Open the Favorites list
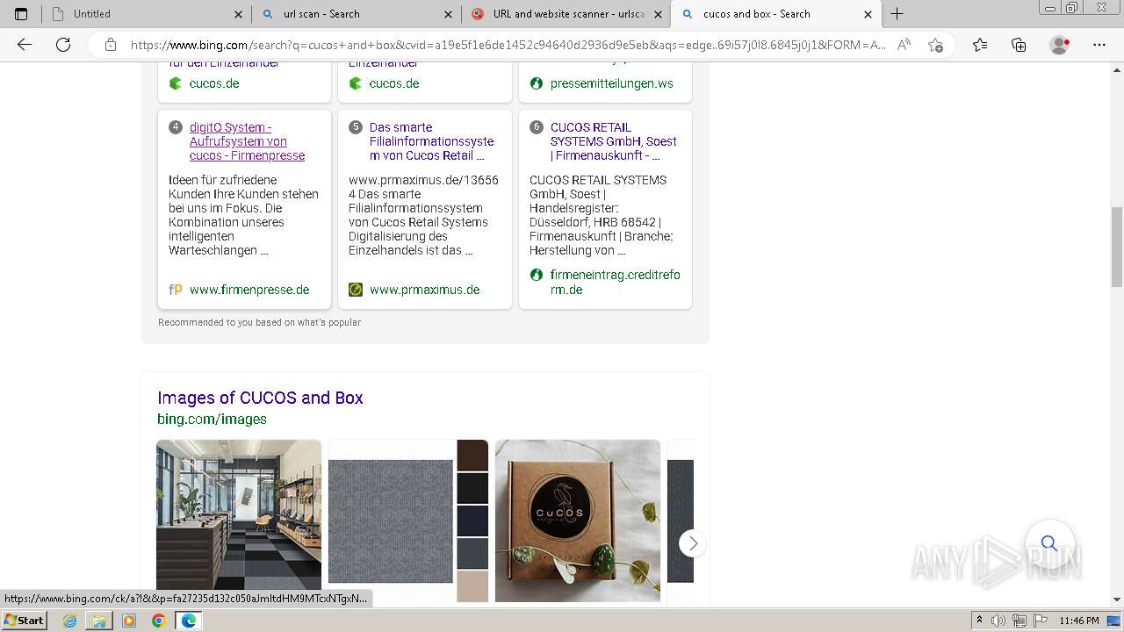The image size is (1124, 632). [980, 45]
